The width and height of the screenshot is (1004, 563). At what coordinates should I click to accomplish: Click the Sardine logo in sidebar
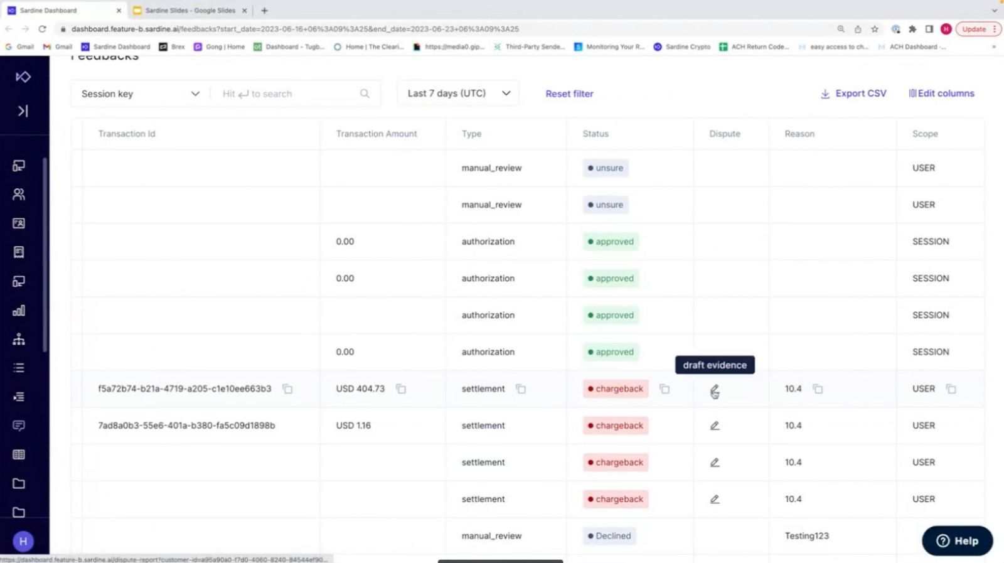coord(23,77)
